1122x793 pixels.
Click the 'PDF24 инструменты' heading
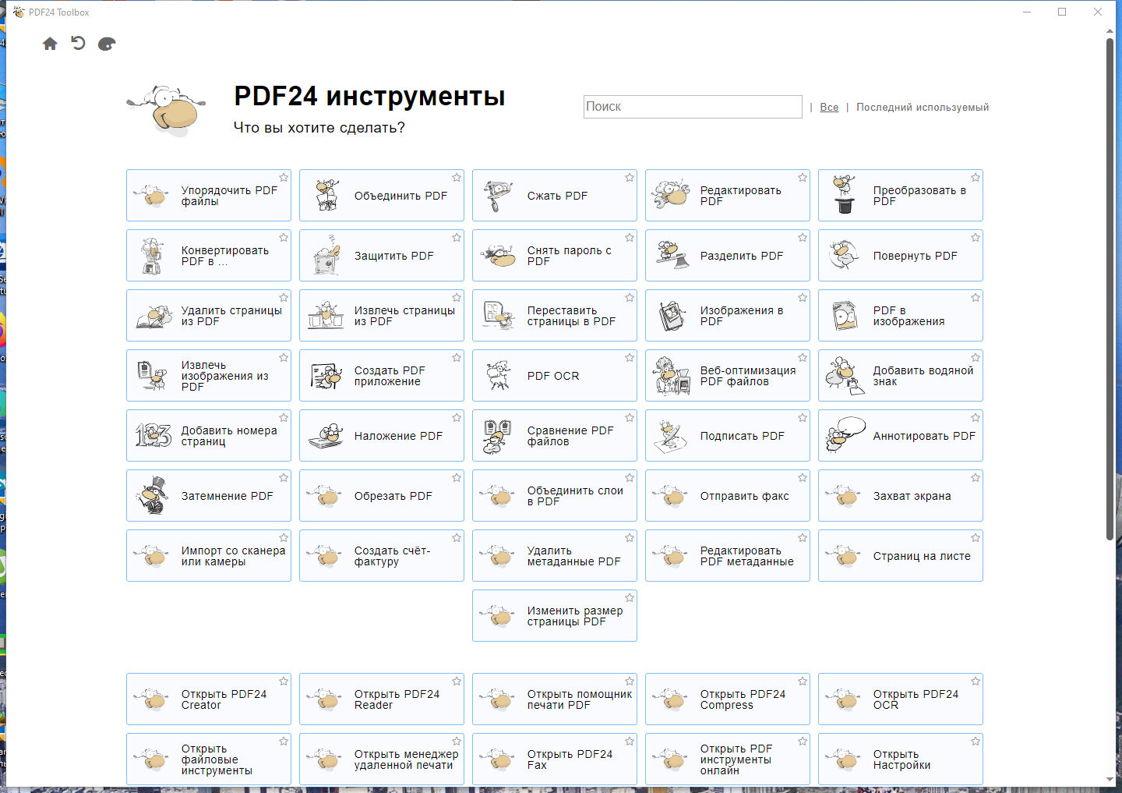coord(369,97)
